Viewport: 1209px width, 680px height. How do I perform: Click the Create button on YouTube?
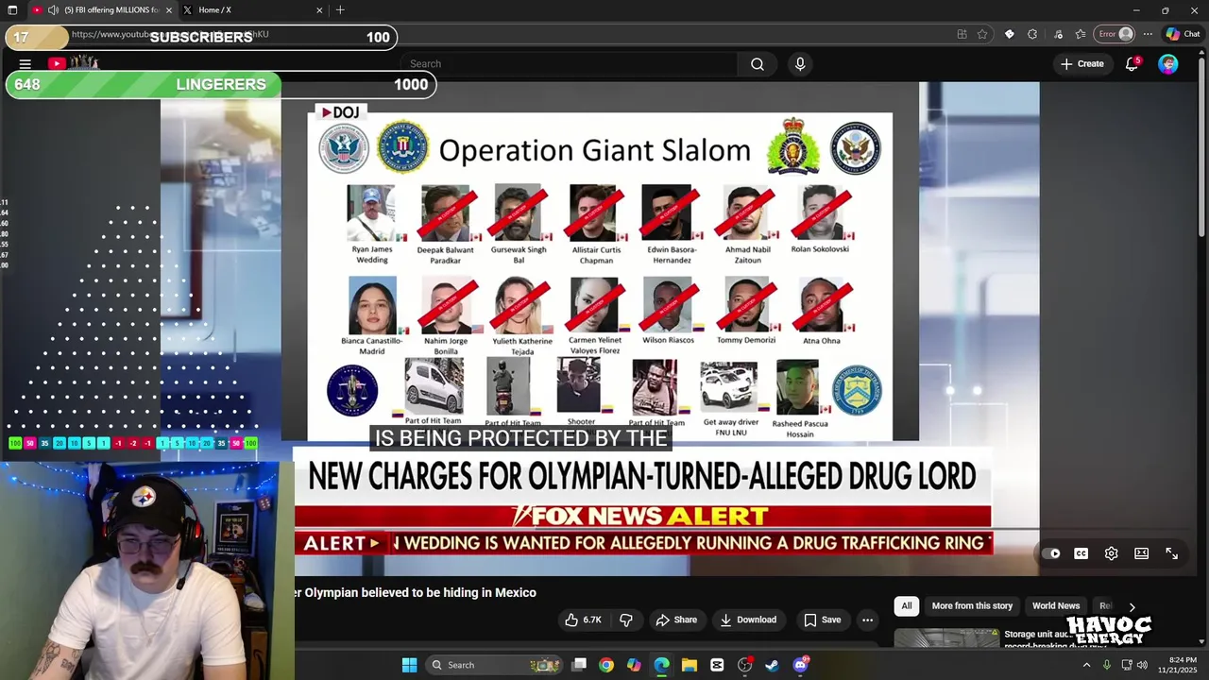(1081, 64)
